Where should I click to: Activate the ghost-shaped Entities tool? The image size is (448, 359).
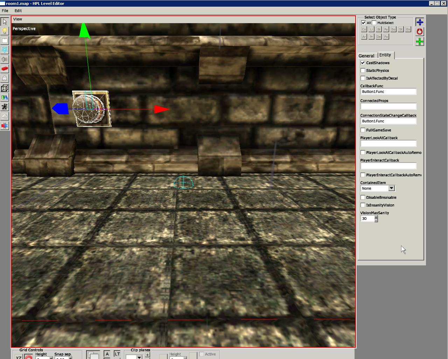[x=5, y=79]
